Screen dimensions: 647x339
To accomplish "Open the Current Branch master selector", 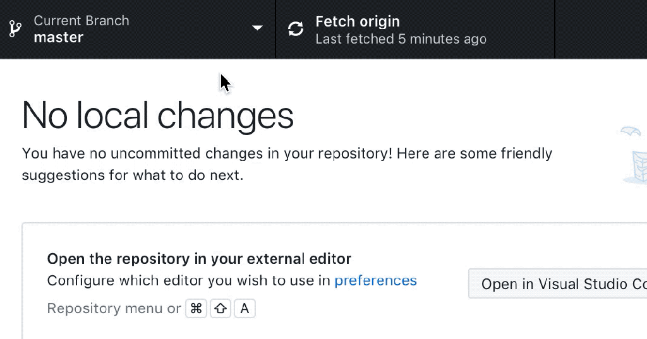I will (x=137, y=29).
